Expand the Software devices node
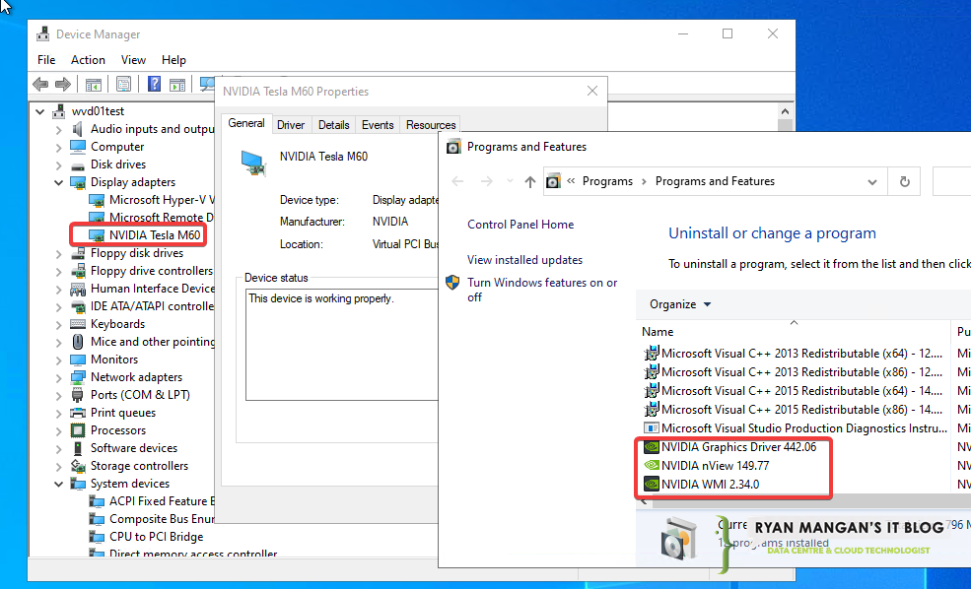Screen dimensions: 971x589 click(59, 448)
